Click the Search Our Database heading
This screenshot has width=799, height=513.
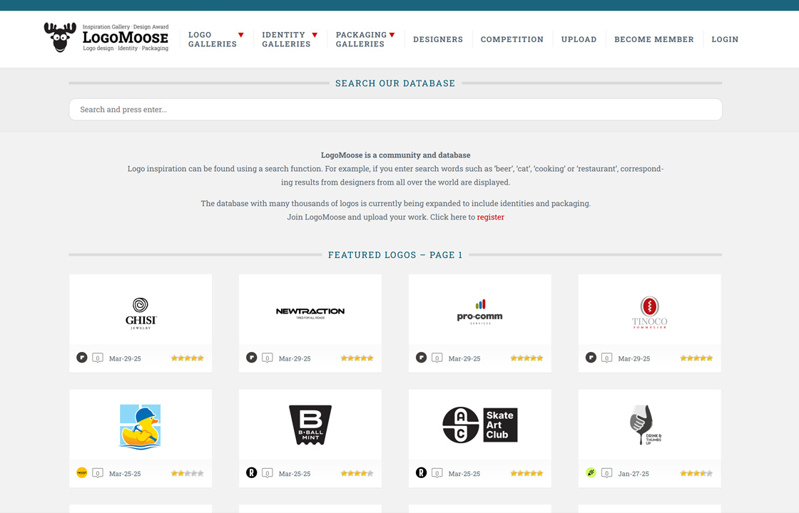pos(395,83)
